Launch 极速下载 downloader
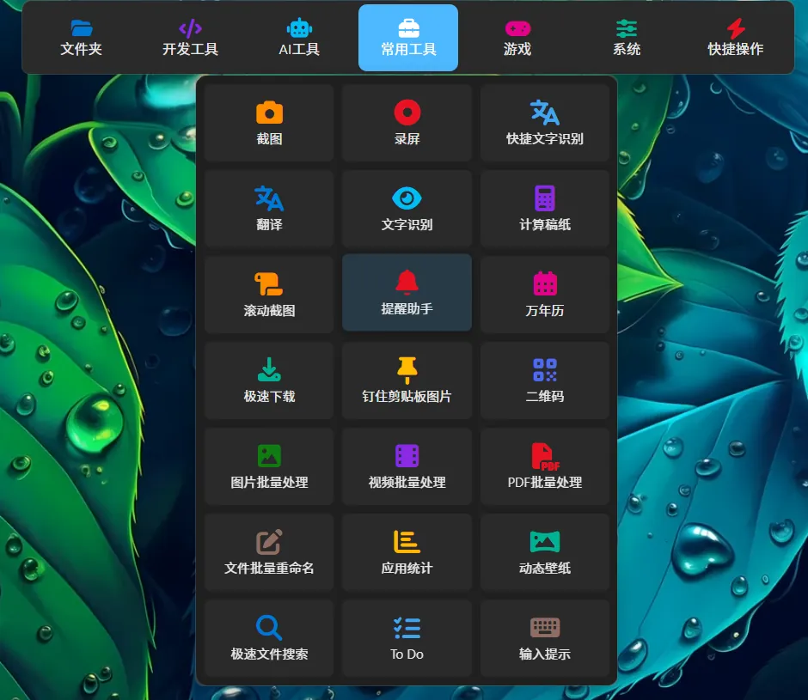This screenshot has height=700, width=808. pyautogui.click(x=269, y=380)
